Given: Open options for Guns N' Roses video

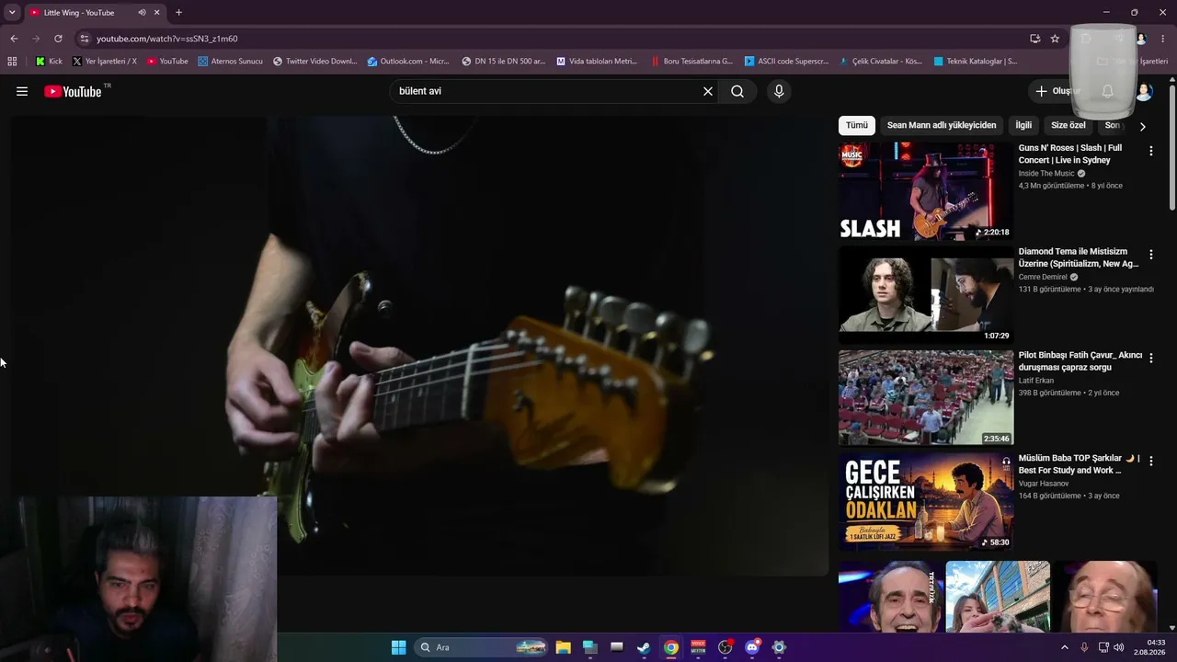Looking at the screenshot, I should tap(1151, 151).
